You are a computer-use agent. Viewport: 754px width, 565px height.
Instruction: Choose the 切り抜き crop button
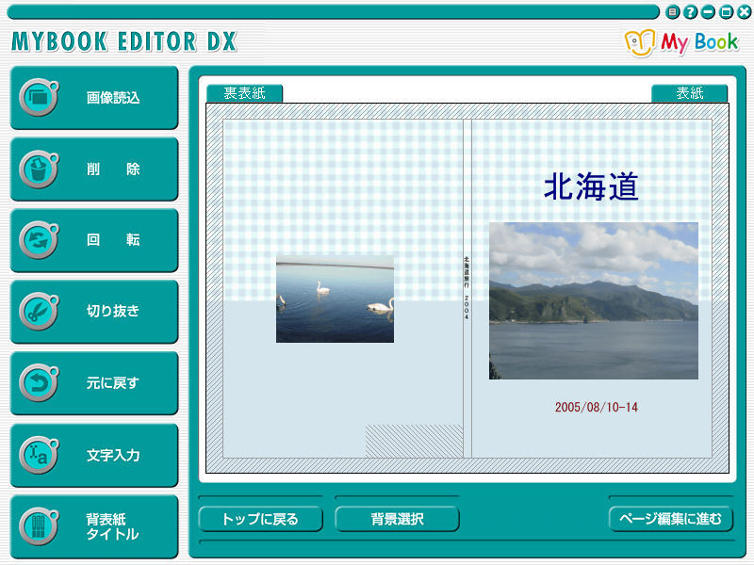(x=94, y=312)
